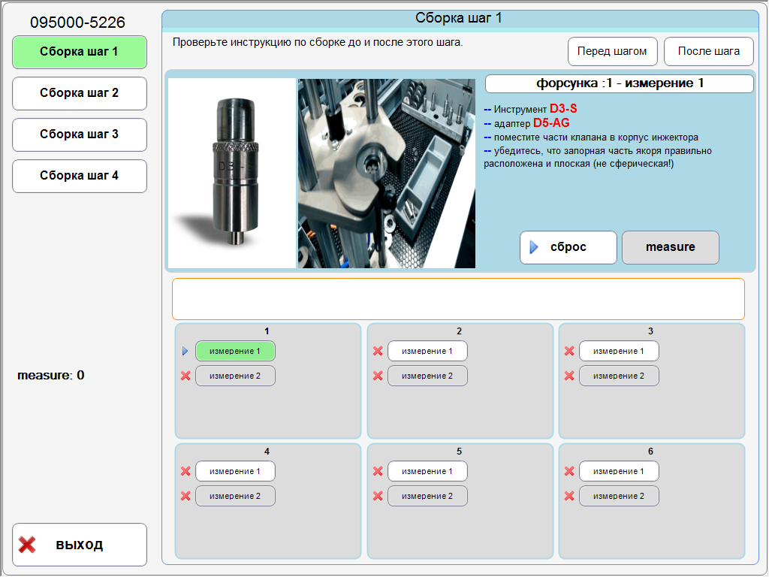Click the убедитесь, что запорная часть instruction
Viewport: 769px width, 577px height.
[598, 158]
